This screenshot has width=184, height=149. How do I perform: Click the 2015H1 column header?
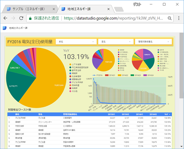point(112,114)
